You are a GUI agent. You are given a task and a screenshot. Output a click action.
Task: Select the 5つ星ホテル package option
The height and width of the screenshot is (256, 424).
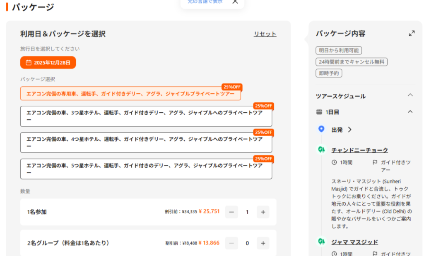click(x=146, y=169)
